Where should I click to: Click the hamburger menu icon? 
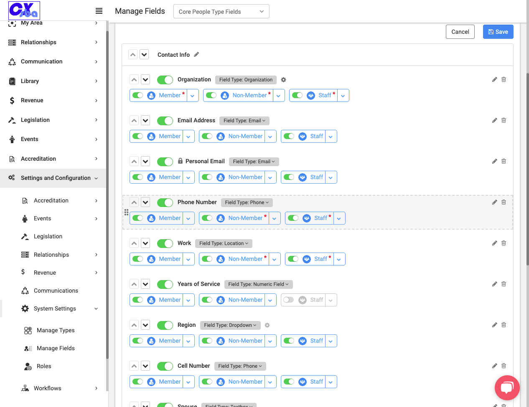[x=99, y=11]
